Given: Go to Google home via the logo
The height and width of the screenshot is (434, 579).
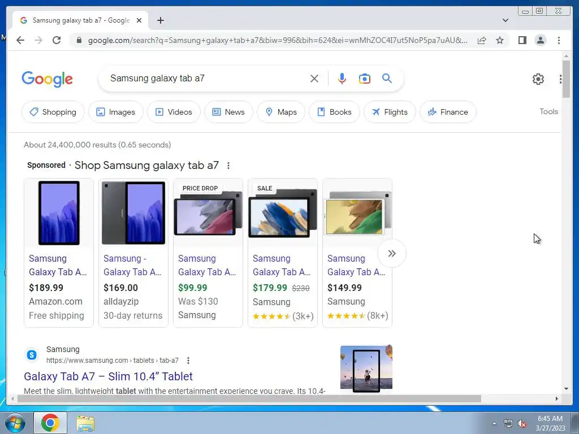Looking at the screenshot, I should [x=47, y=79].
